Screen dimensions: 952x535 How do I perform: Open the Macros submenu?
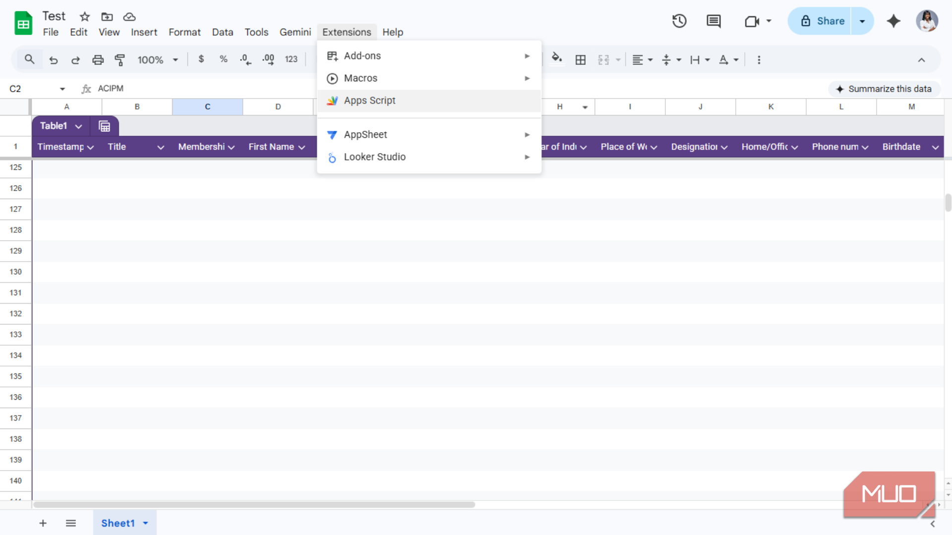click(x=428, y=78)
